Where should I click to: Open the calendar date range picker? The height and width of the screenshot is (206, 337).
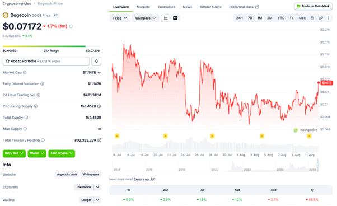312,18
